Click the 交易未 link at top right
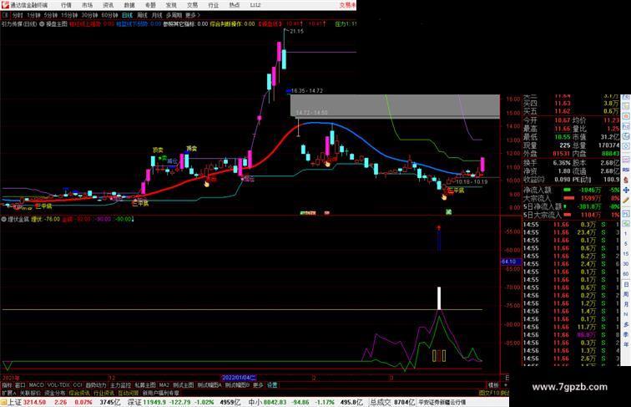This screenshot has height=407, width=631. click(x=348, y=5)
